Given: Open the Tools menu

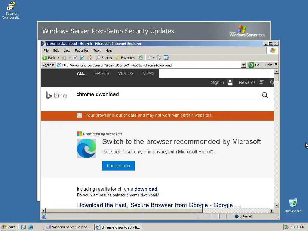Looking at the screenshot, I should pyautogui.click(x=97, y=51).
